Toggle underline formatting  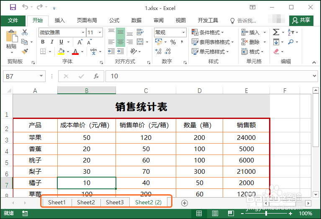click(61, 42)
